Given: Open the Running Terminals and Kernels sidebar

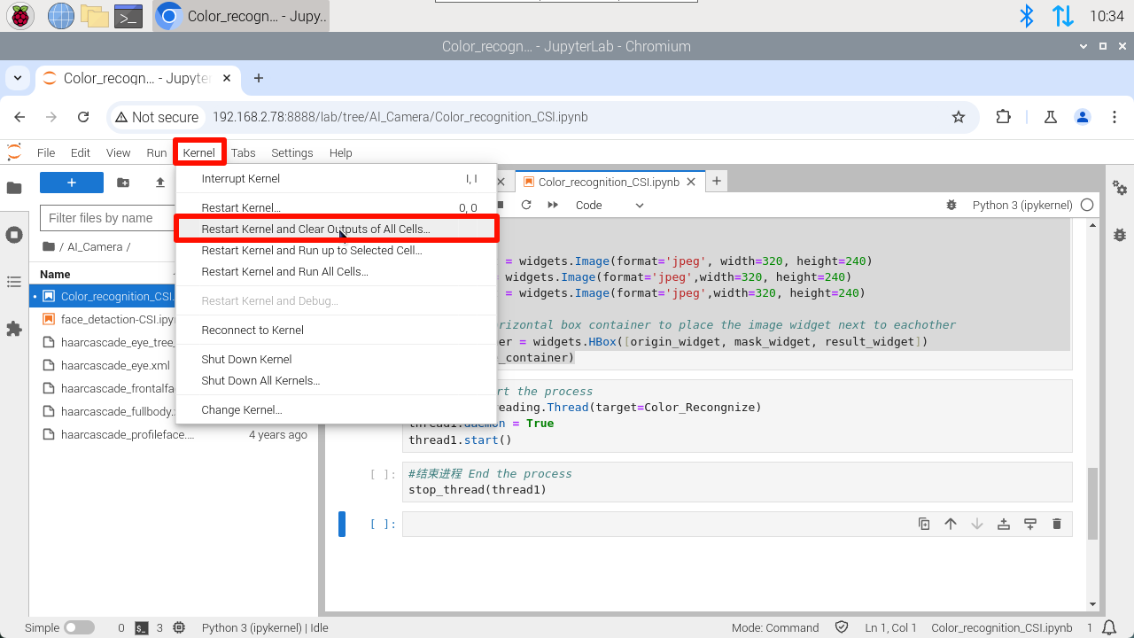Looking at the screenshot, I should [14, 235].
